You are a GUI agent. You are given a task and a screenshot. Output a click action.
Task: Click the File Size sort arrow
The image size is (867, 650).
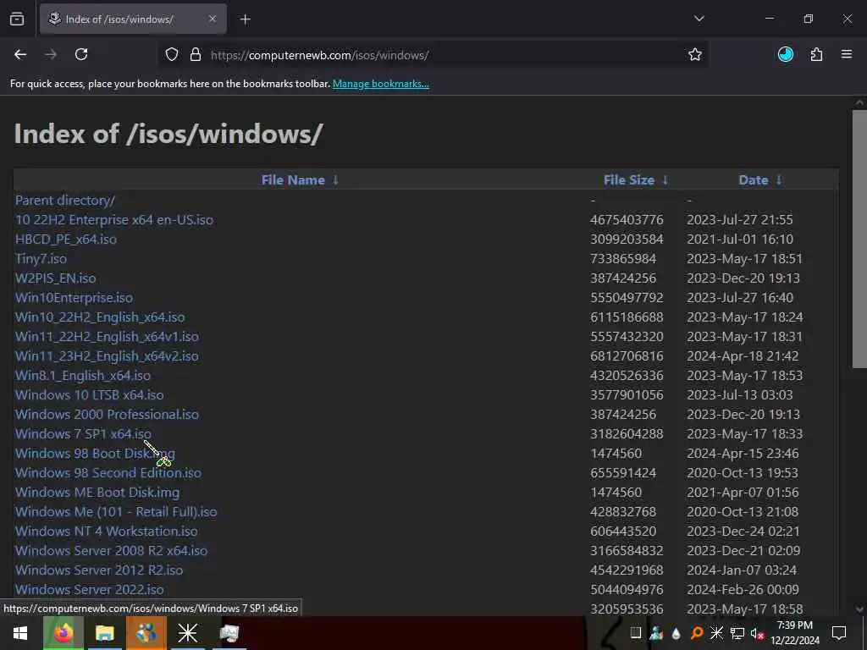[x=665, y=179]
